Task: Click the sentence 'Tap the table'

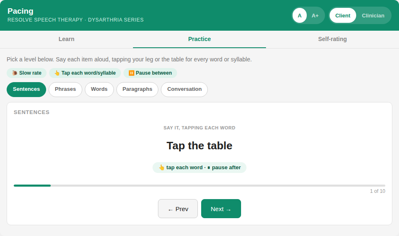Action: point(199,146)
